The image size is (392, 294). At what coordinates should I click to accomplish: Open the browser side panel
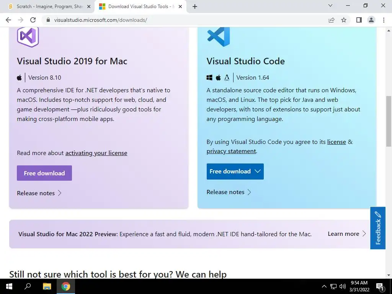click(359, 20)
